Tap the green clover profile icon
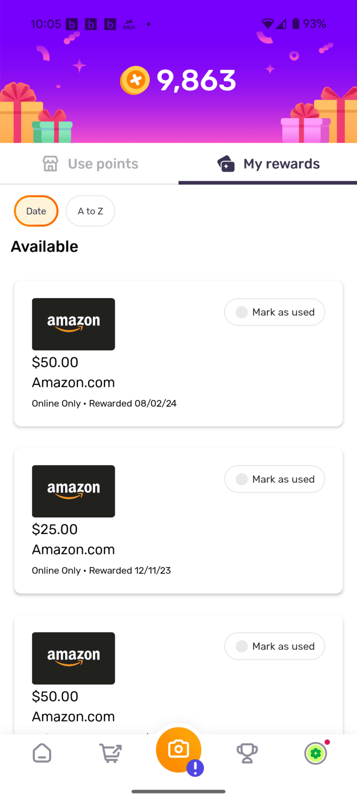The image size is (357, 802). click(316, 753)
